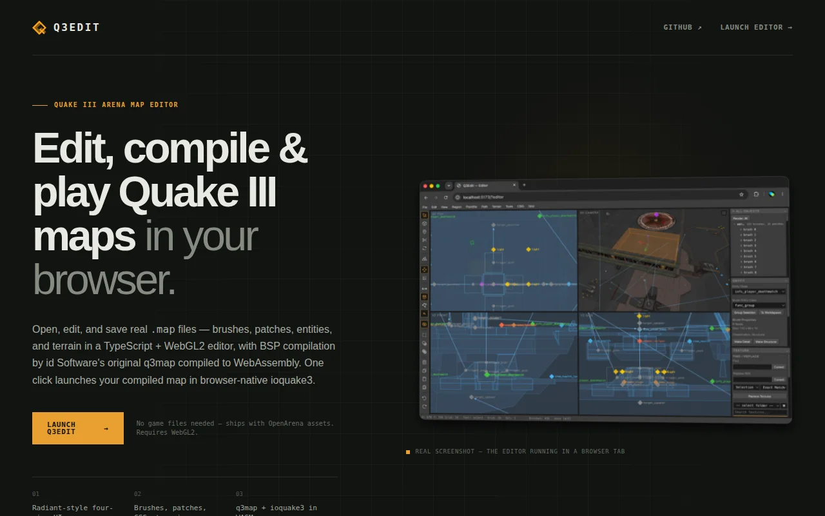
Task: Click the 'No game files needed' note
Action: pos(235,424)
